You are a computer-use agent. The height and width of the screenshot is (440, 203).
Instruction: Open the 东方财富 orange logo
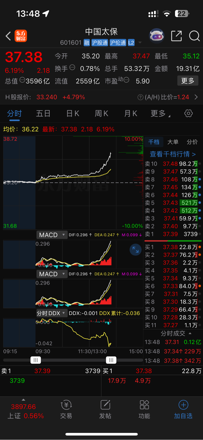click(x=21, y=36)
